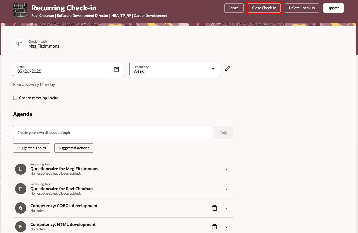Click Competency: HTML development title
358x233 pixels.
coord(63,224)
